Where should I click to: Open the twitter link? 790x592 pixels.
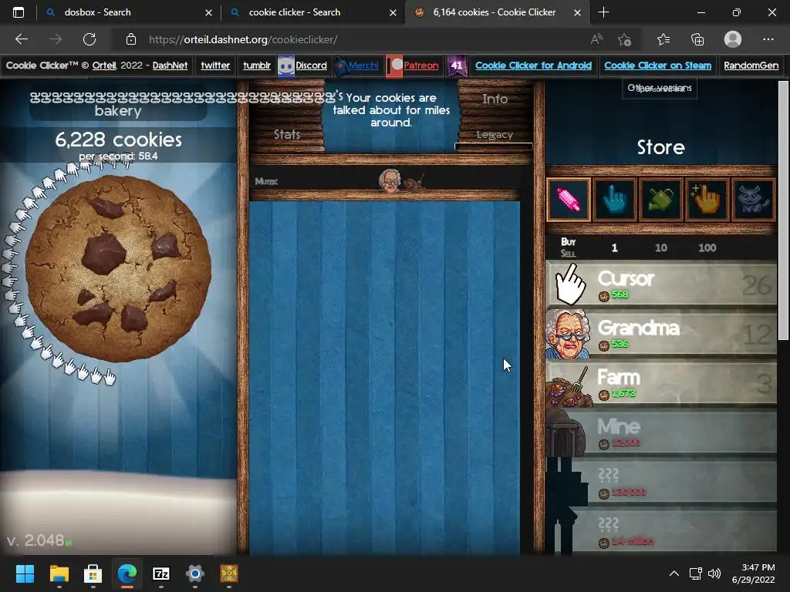point(215,66)
